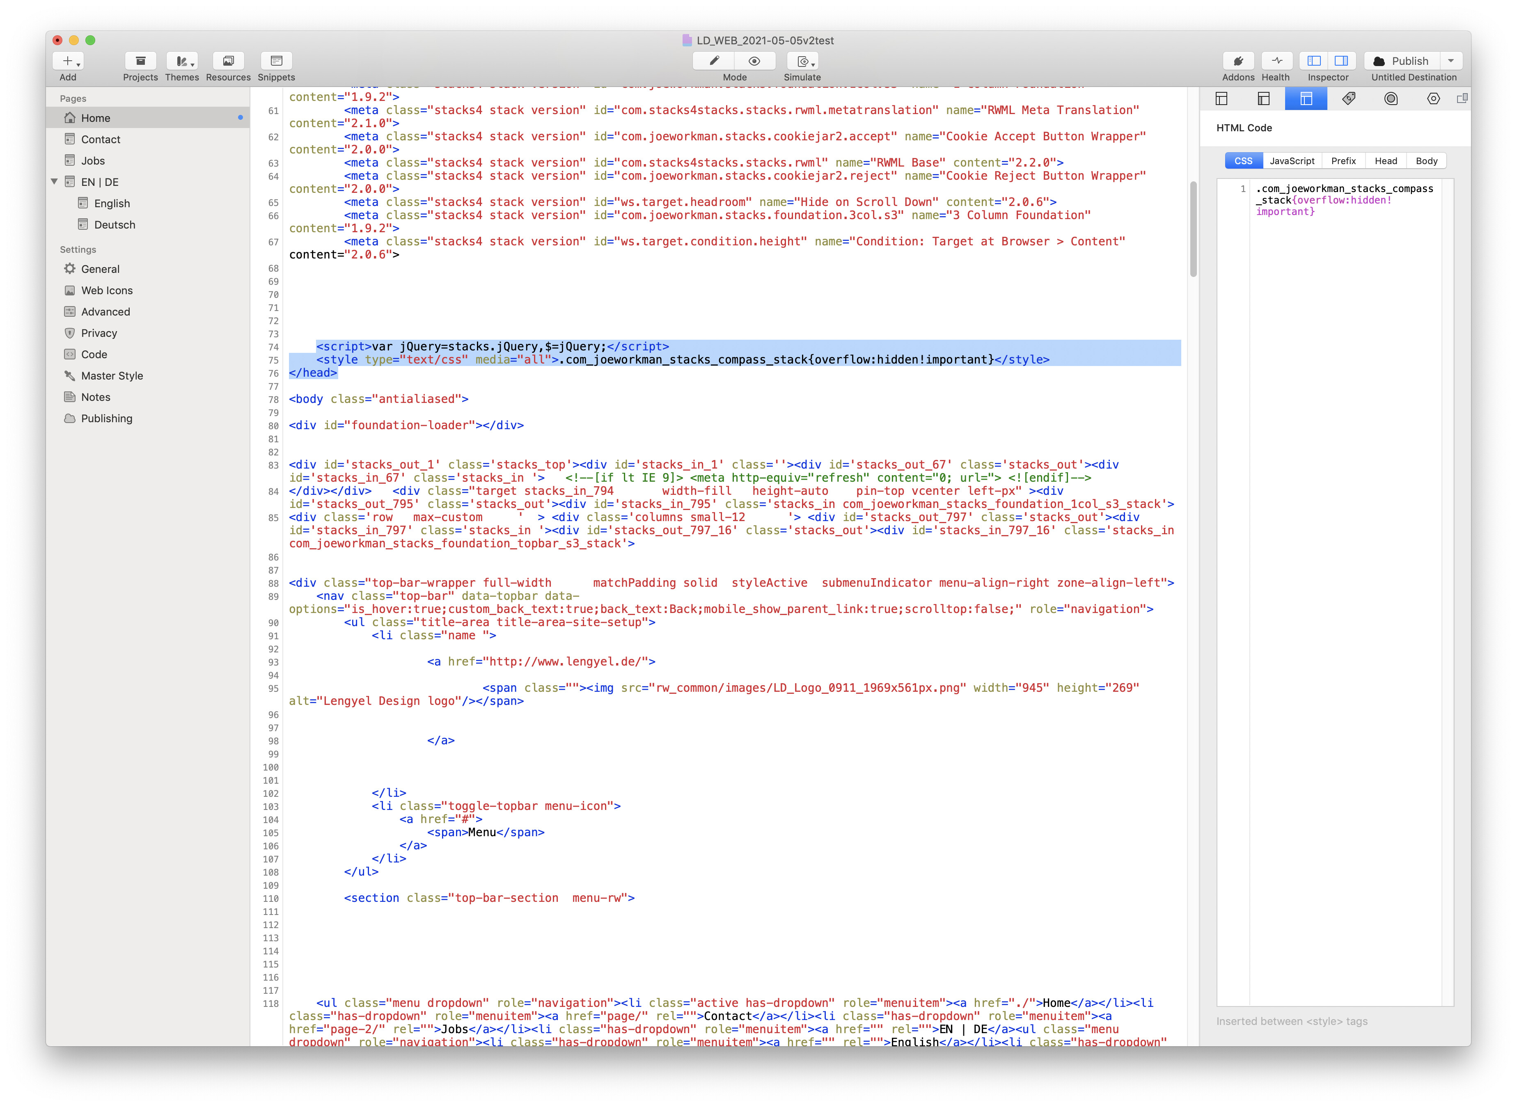The image size is (1517, 1107).
Task: Open the Simulate device dropdown
Action: (x=803, y=61)
